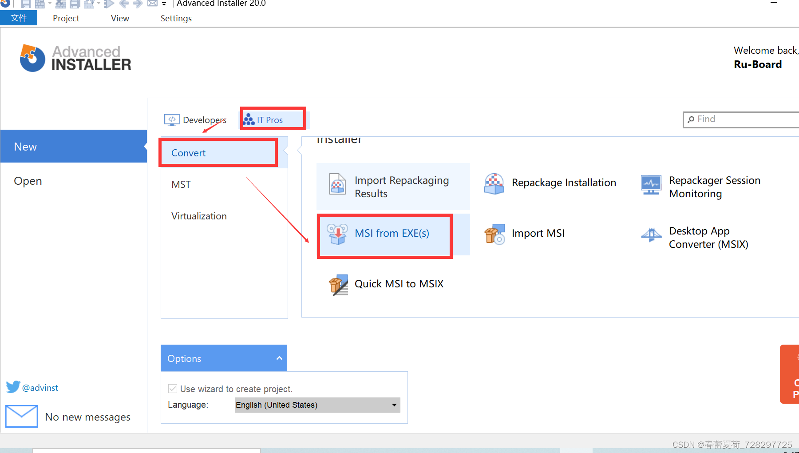Image resolution: width=799 pixels, height=453 pixels.
Task: Select Import Repackaging Results label
Action: 402,187
